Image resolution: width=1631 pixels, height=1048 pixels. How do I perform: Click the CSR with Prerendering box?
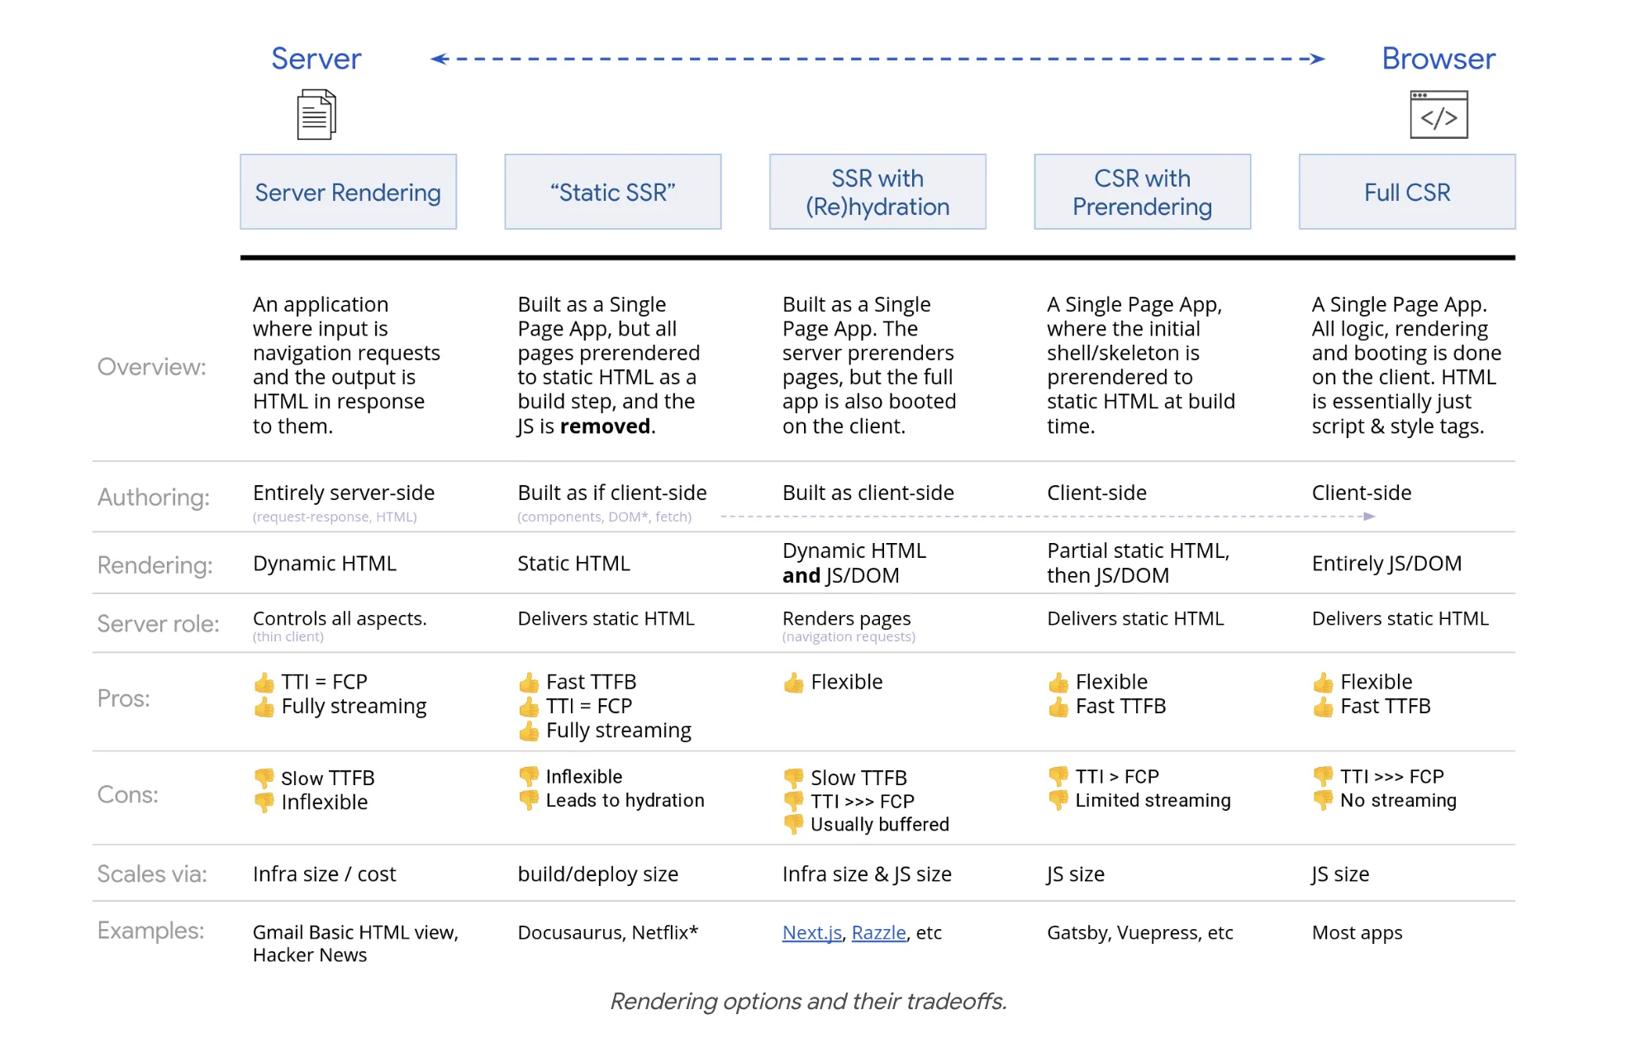(1142, 192)
